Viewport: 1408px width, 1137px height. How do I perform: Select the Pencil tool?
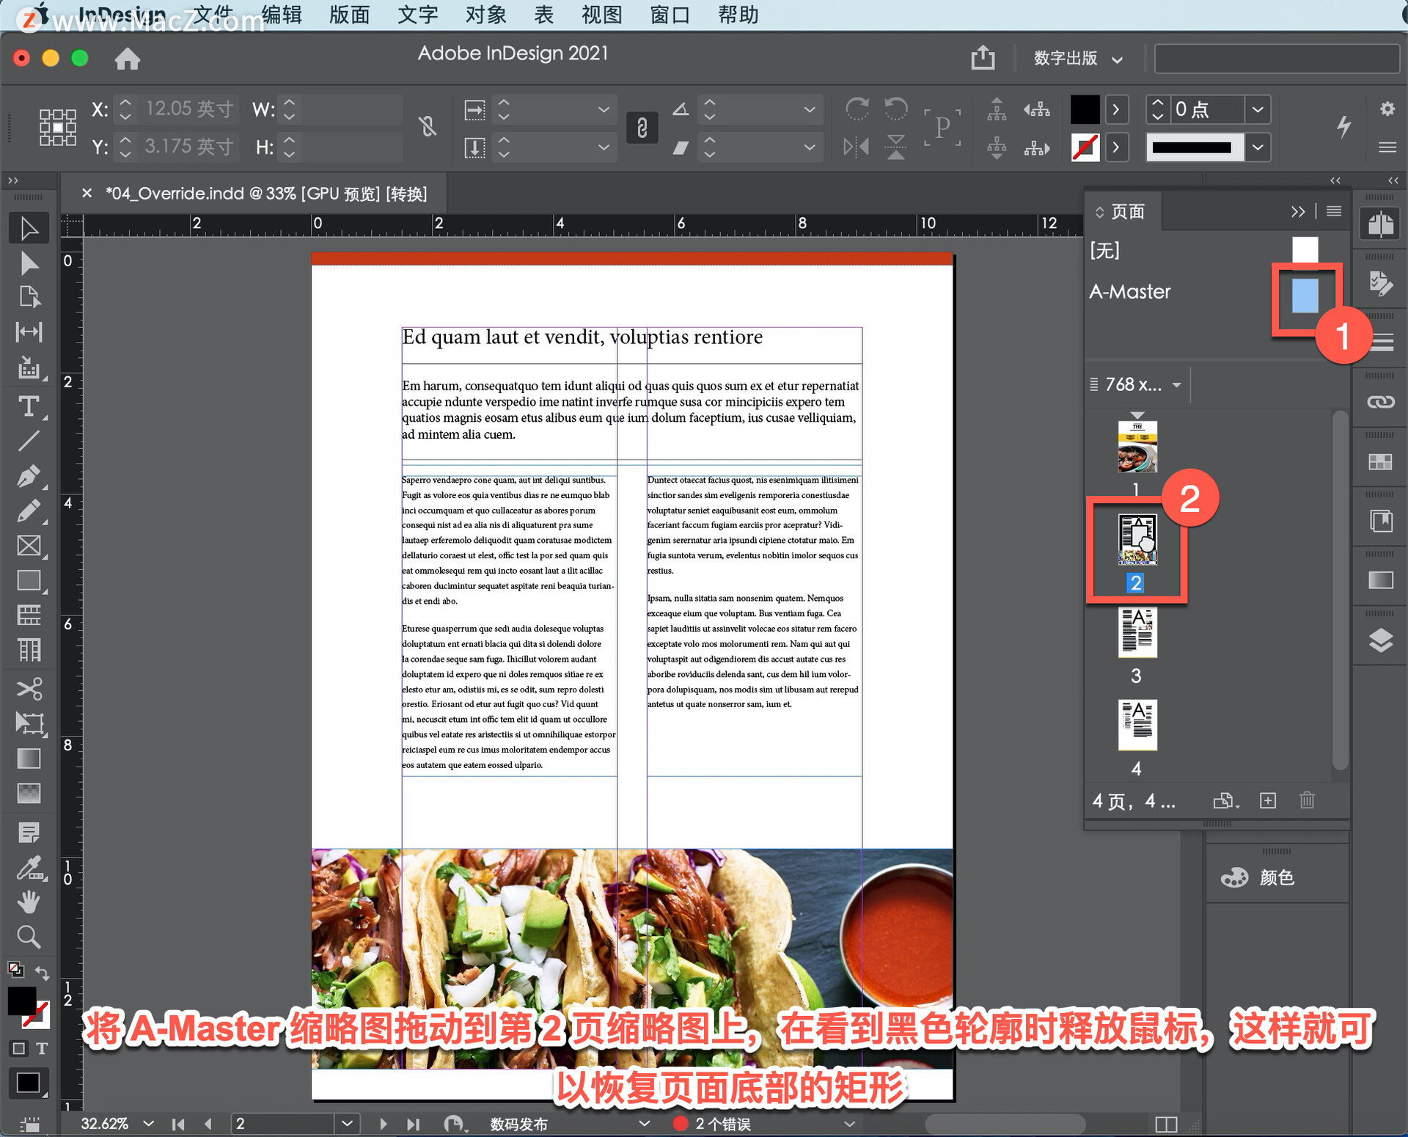tap(29, 511)
